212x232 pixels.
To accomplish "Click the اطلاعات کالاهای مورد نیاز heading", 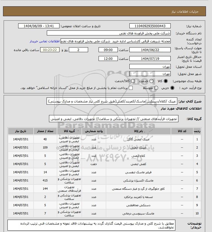I will pyautogui.click(x=181, y=108).
